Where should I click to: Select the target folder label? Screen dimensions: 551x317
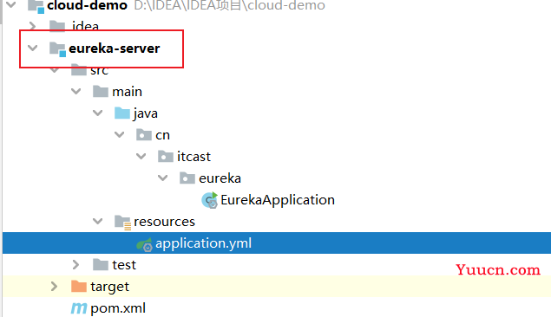[x=110, y=287]
